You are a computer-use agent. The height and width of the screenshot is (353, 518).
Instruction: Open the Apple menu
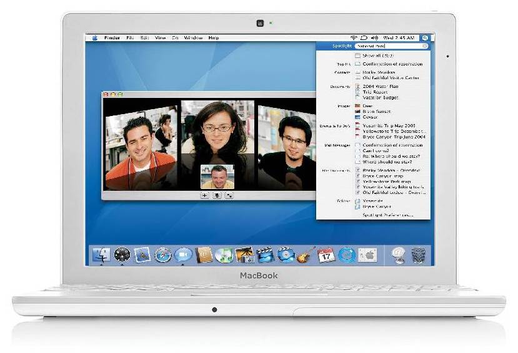click(95, 38)
